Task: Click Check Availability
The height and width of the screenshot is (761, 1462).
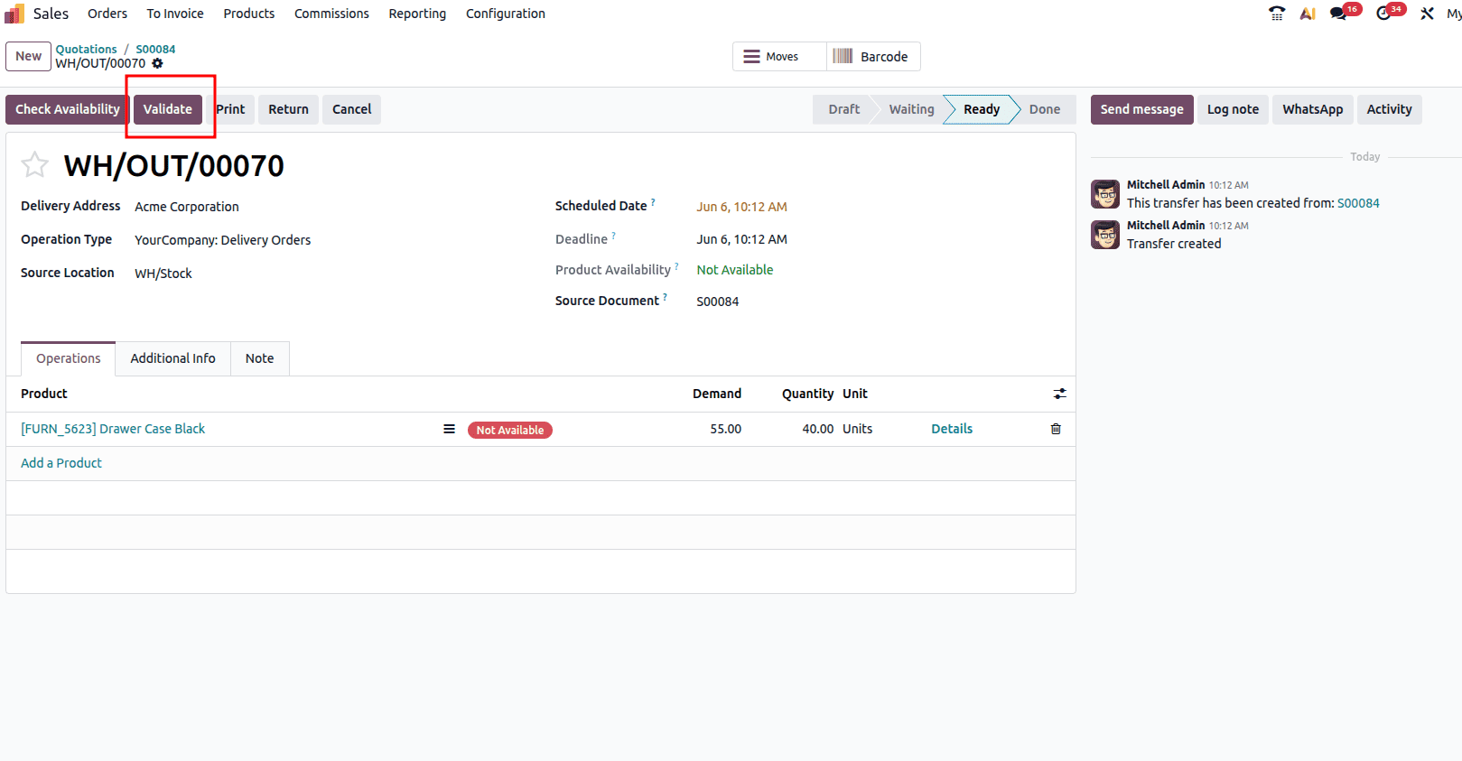Action: click(68, 109)
